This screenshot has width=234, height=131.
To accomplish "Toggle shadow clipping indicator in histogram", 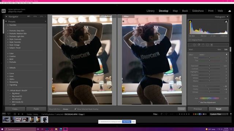I will click(x=190, y=21).
